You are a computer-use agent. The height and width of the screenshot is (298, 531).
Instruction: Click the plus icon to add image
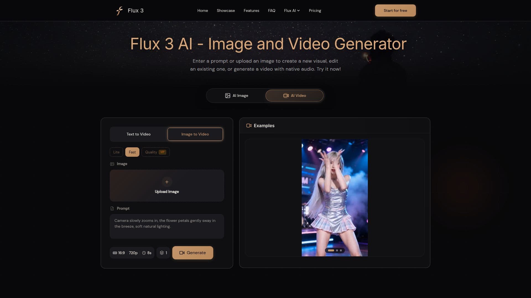tap(167, 182)
